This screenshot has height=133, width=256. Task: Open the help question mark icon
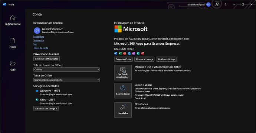point(226,4)
